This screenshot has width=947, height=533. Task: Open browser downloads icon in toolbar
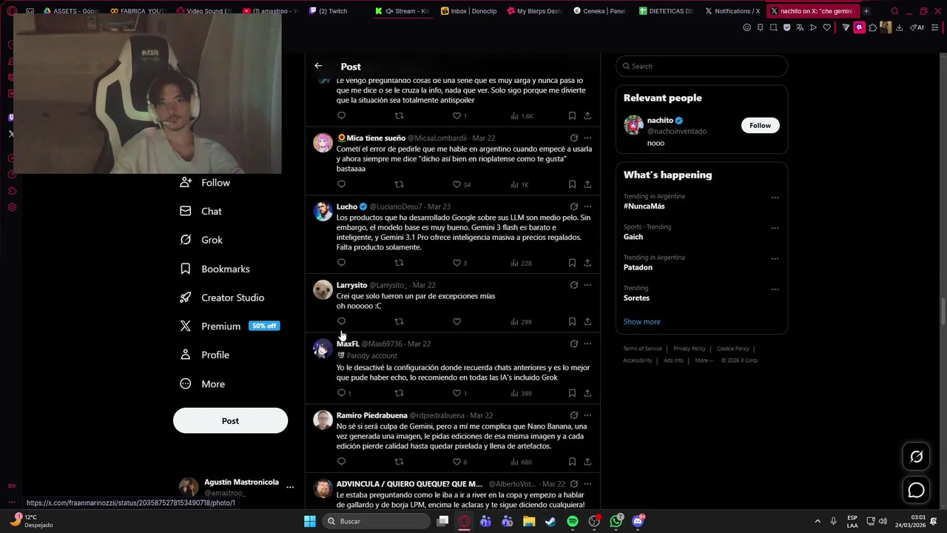[899, 27]
